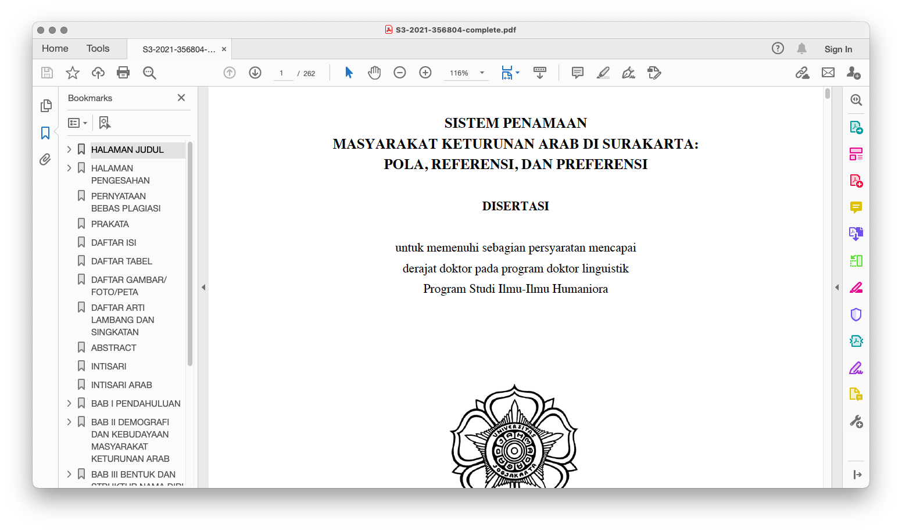Expand the HALAMAN JUDUL bookmark

pos(69,149)
